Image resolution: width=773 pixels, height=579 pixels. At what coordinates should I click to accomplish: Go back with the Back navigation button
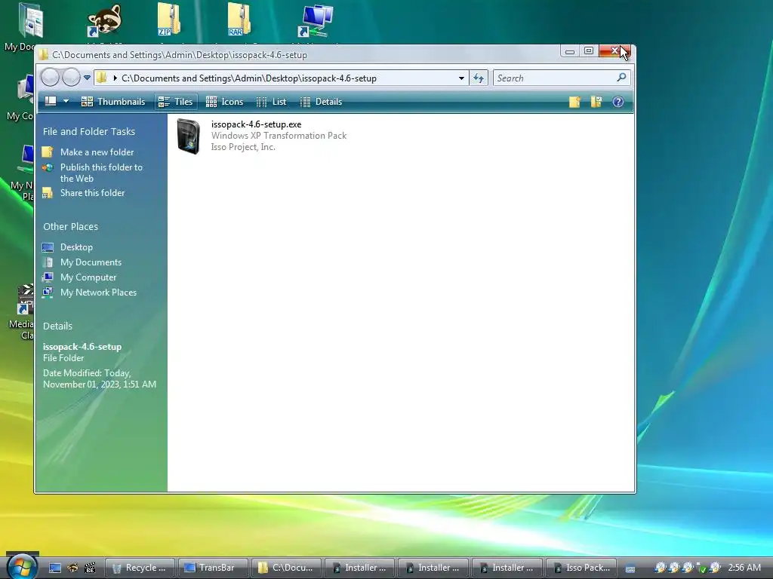click(50, 78)
